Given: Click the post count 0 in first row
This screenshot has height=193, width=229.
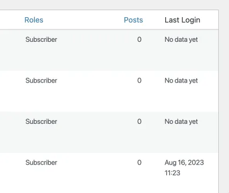Looking at the screenshot, I should coord(139,40).
